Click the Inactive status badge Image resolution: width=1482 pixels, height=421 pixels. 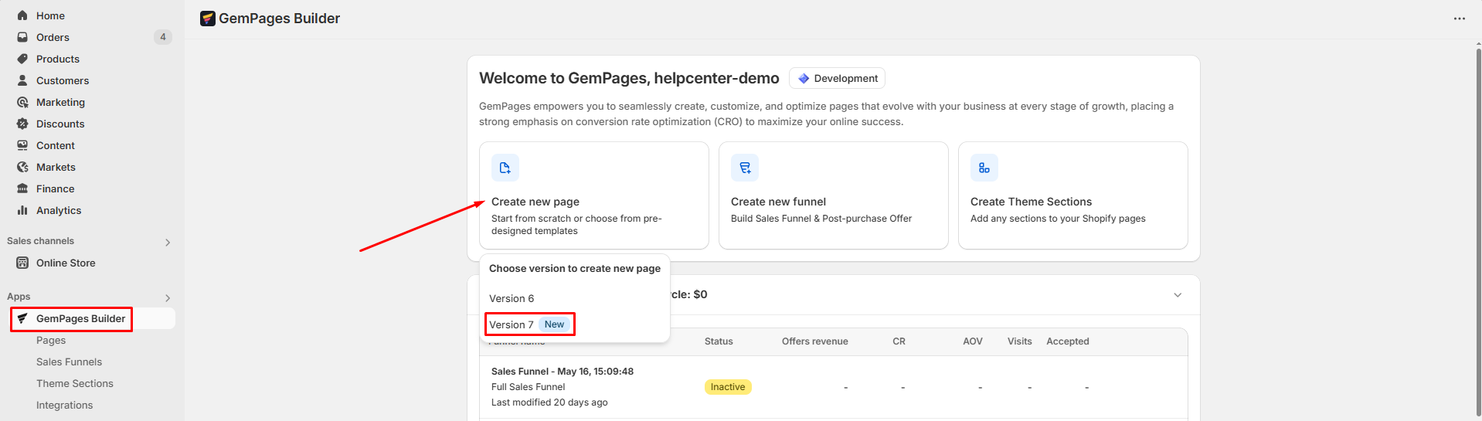(728, 387)
